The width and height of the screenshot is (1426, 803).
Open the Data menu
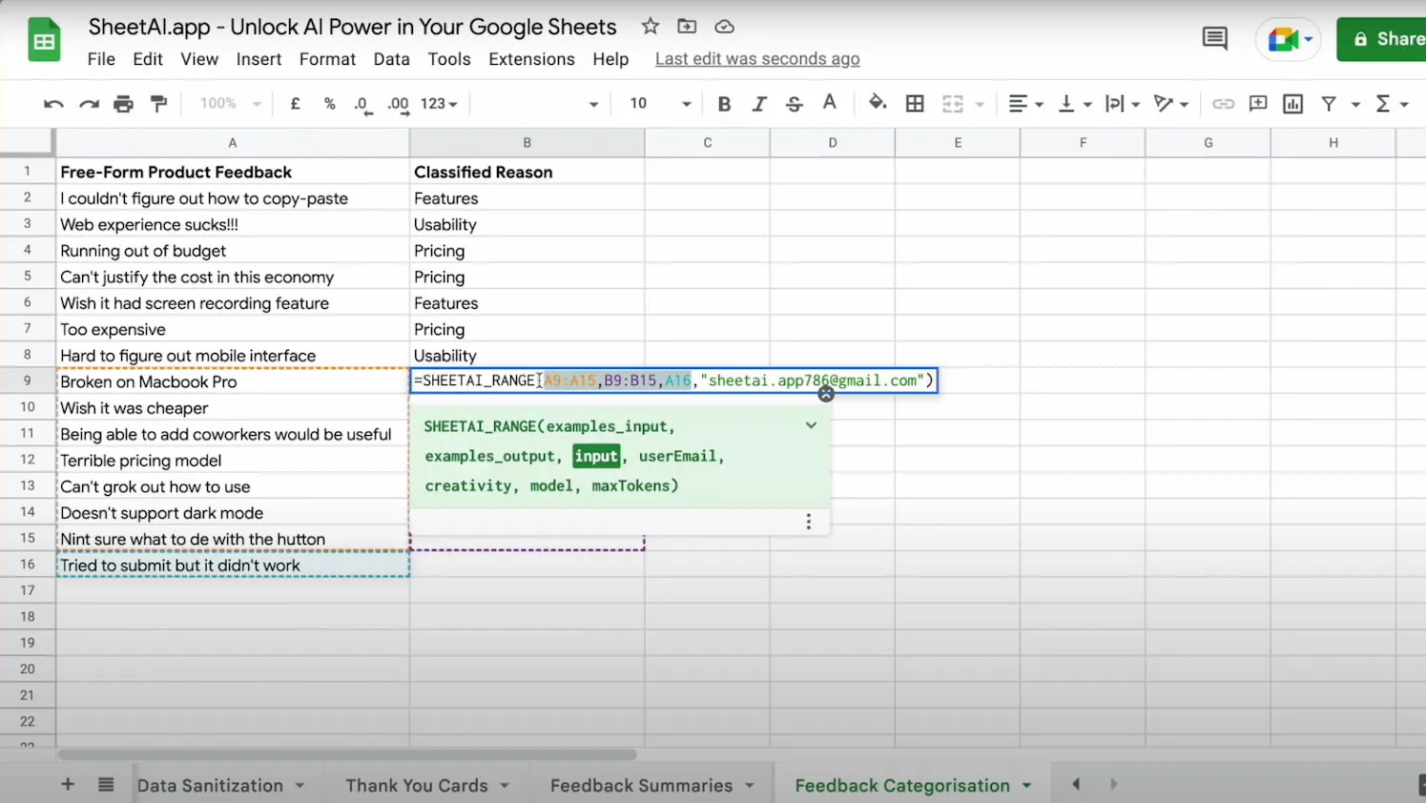click(x=391, y=59)
